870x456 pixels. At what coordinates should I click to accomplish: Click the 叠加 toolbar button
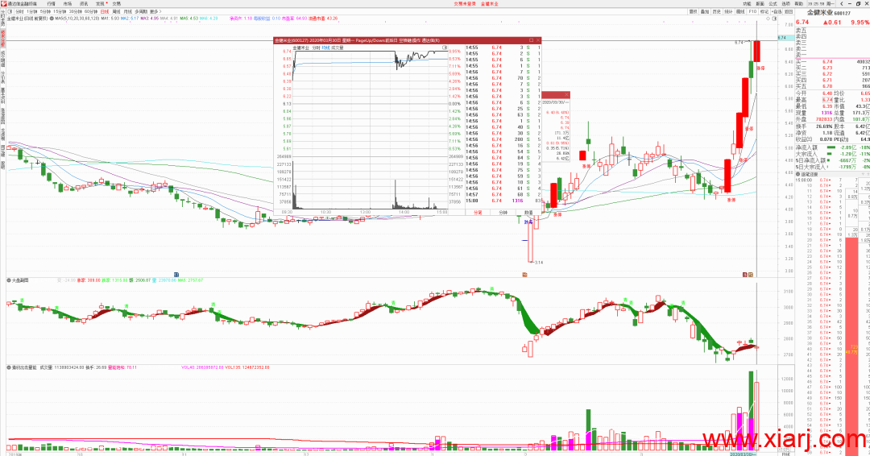click(x=705, y=11)
